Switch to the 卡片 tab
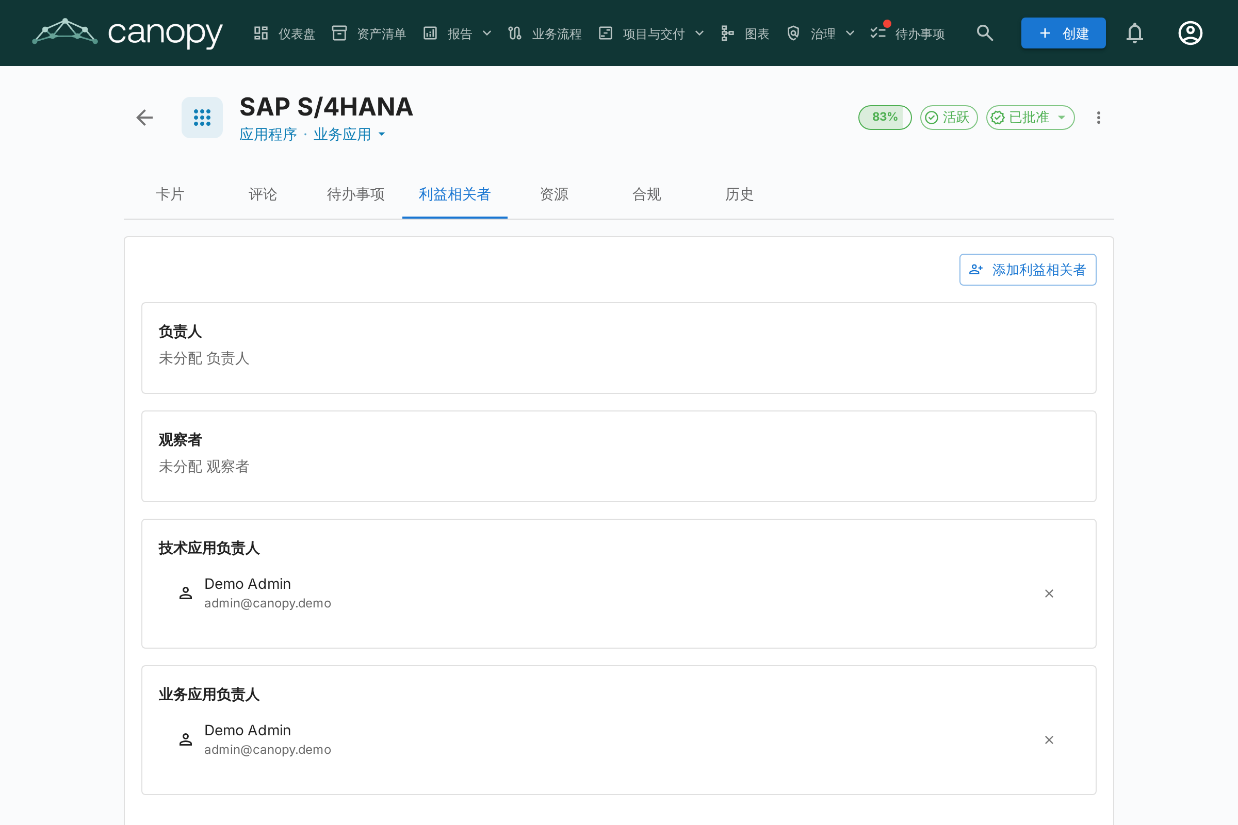Viewport: 1238px width, 825px height. coord(170,194)
